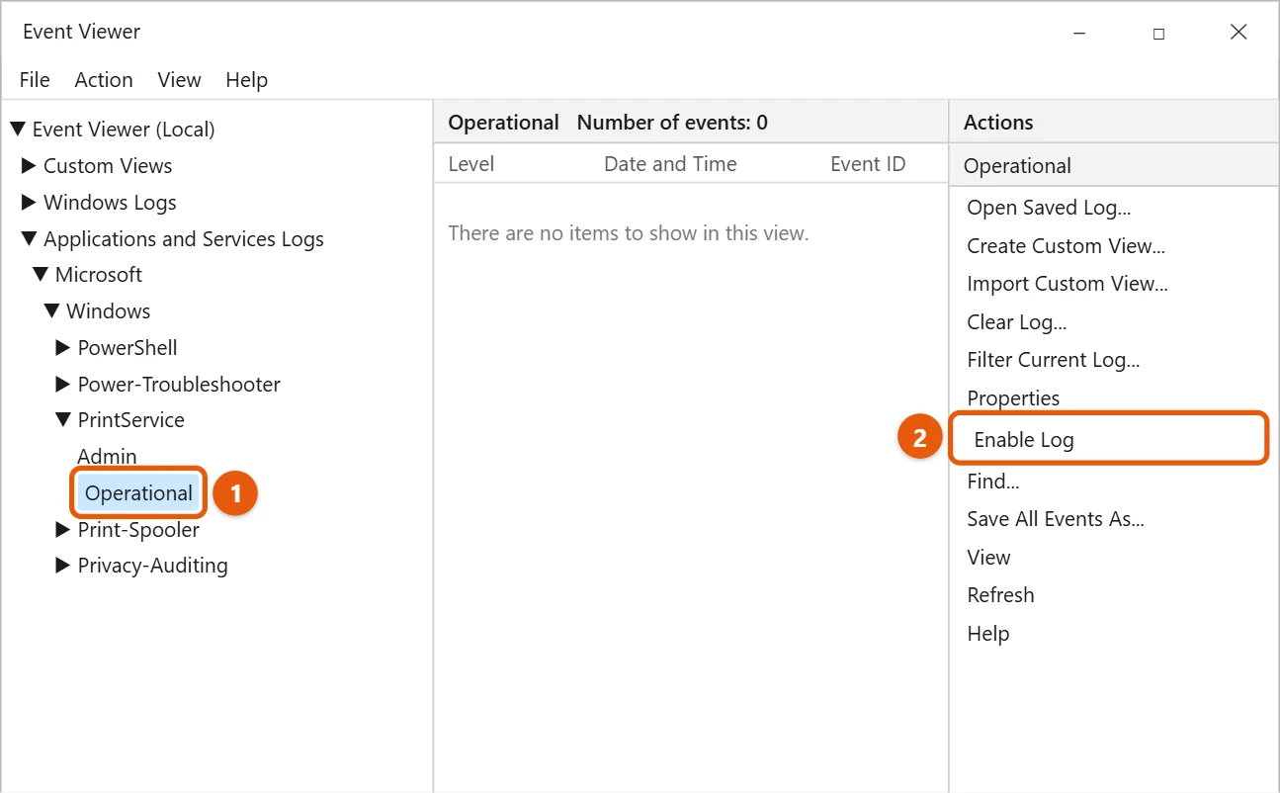Expand the PowerShell node arrow
Screen dimensions: 1280x793
click(x=63, y=348)
